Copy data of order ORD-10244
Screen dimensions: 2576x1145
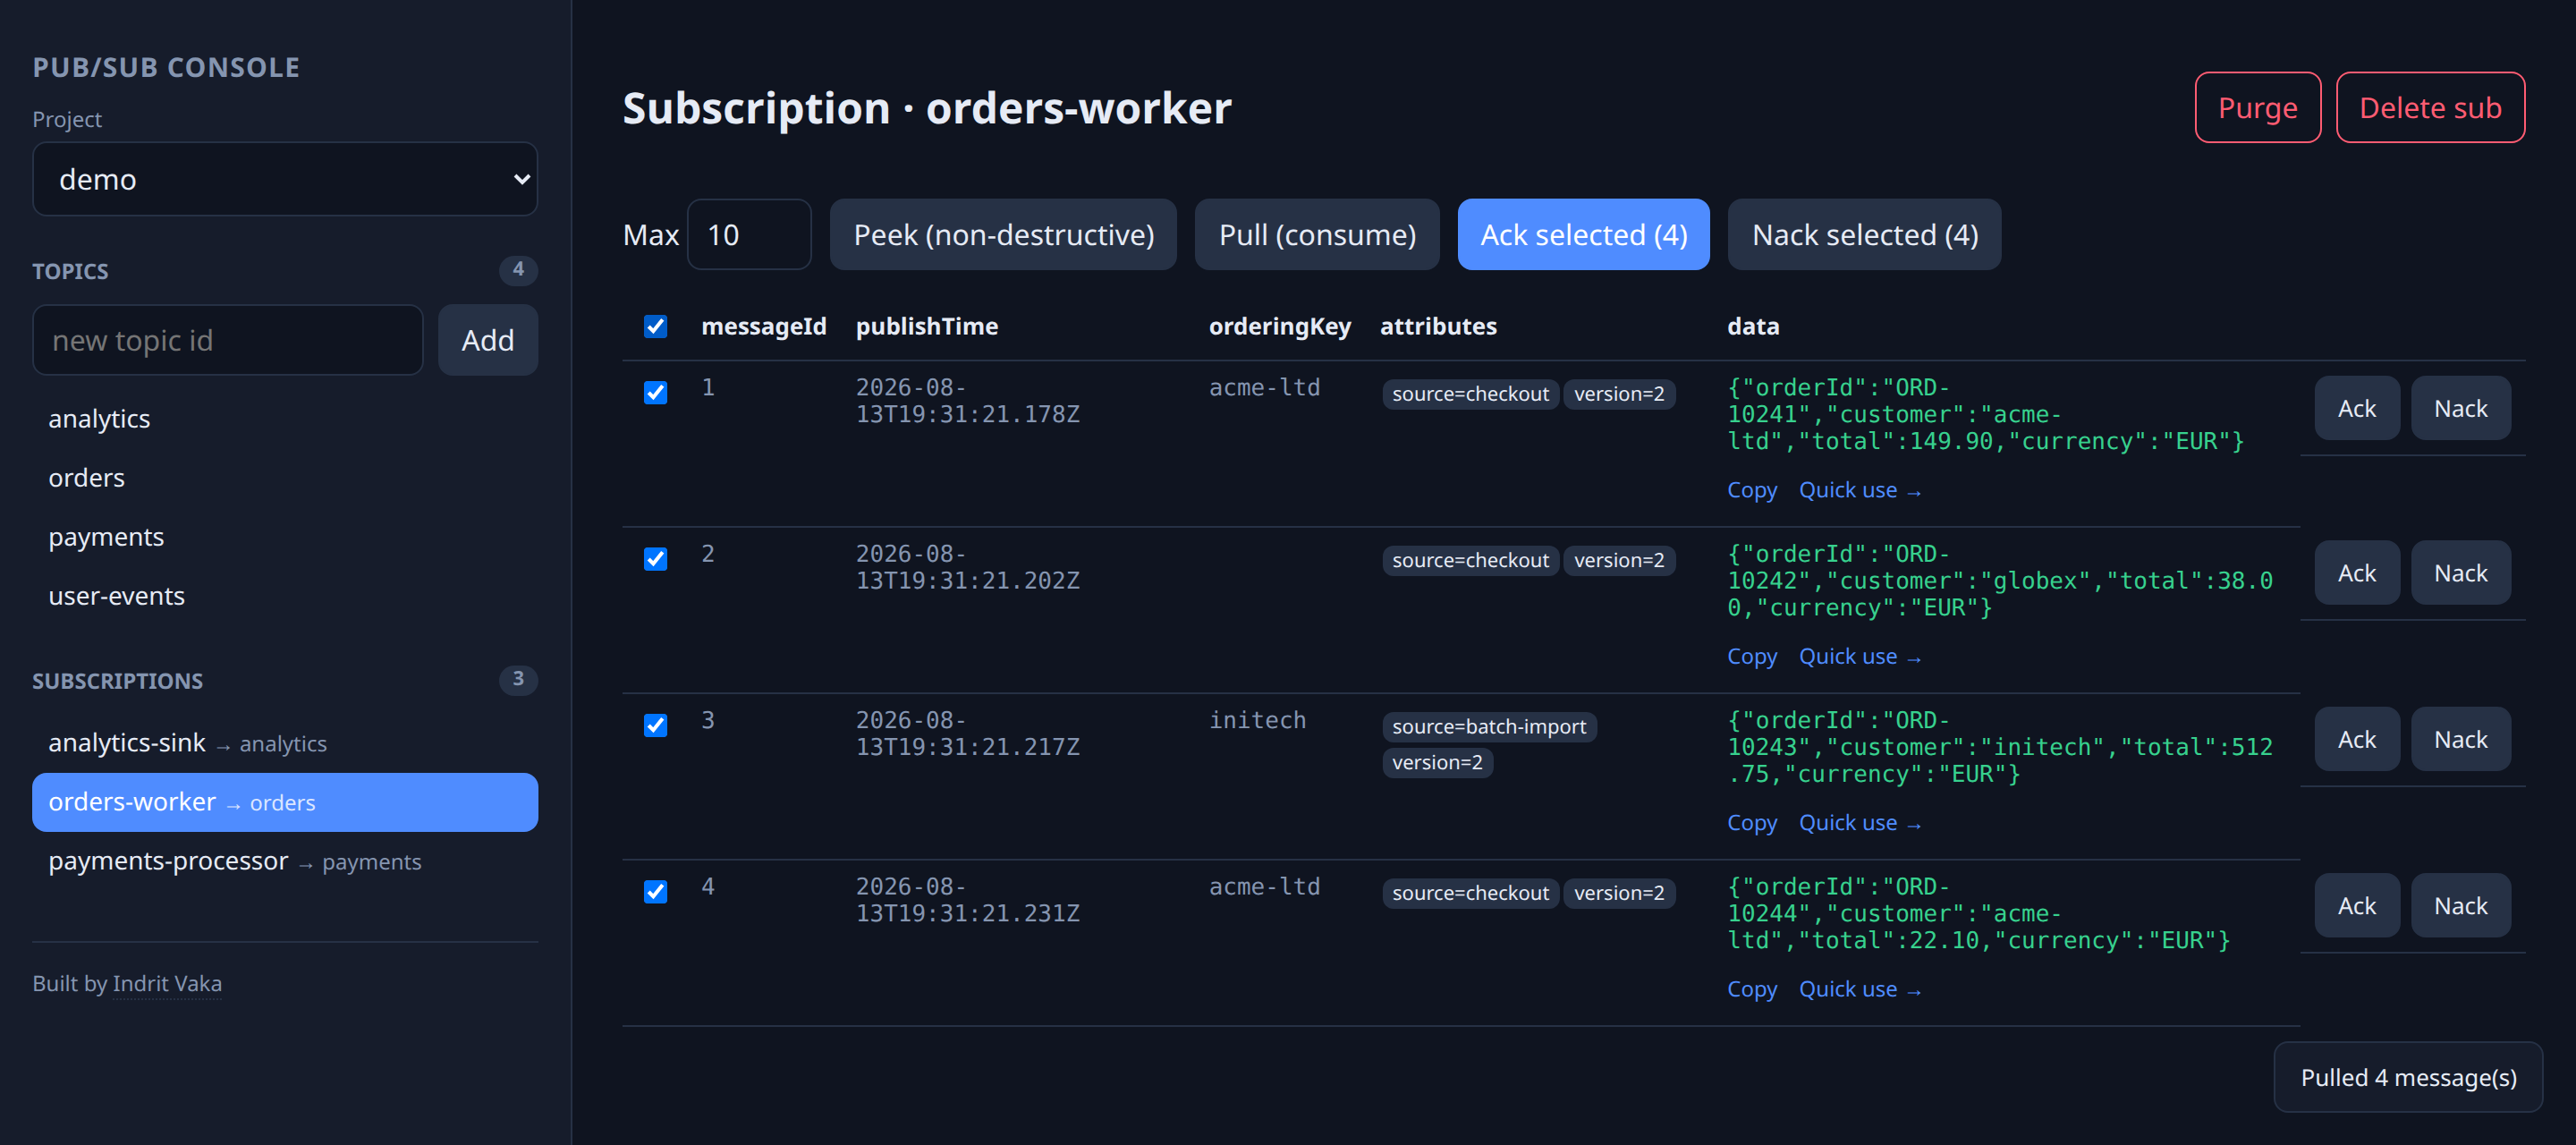pyautogui.click(x=1752, y=988)
